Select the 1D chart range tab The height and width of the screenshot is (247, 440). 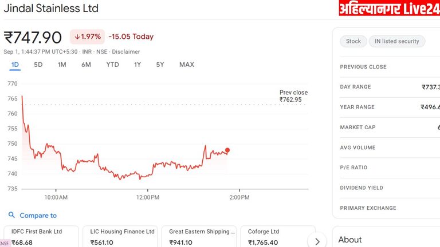15,65
